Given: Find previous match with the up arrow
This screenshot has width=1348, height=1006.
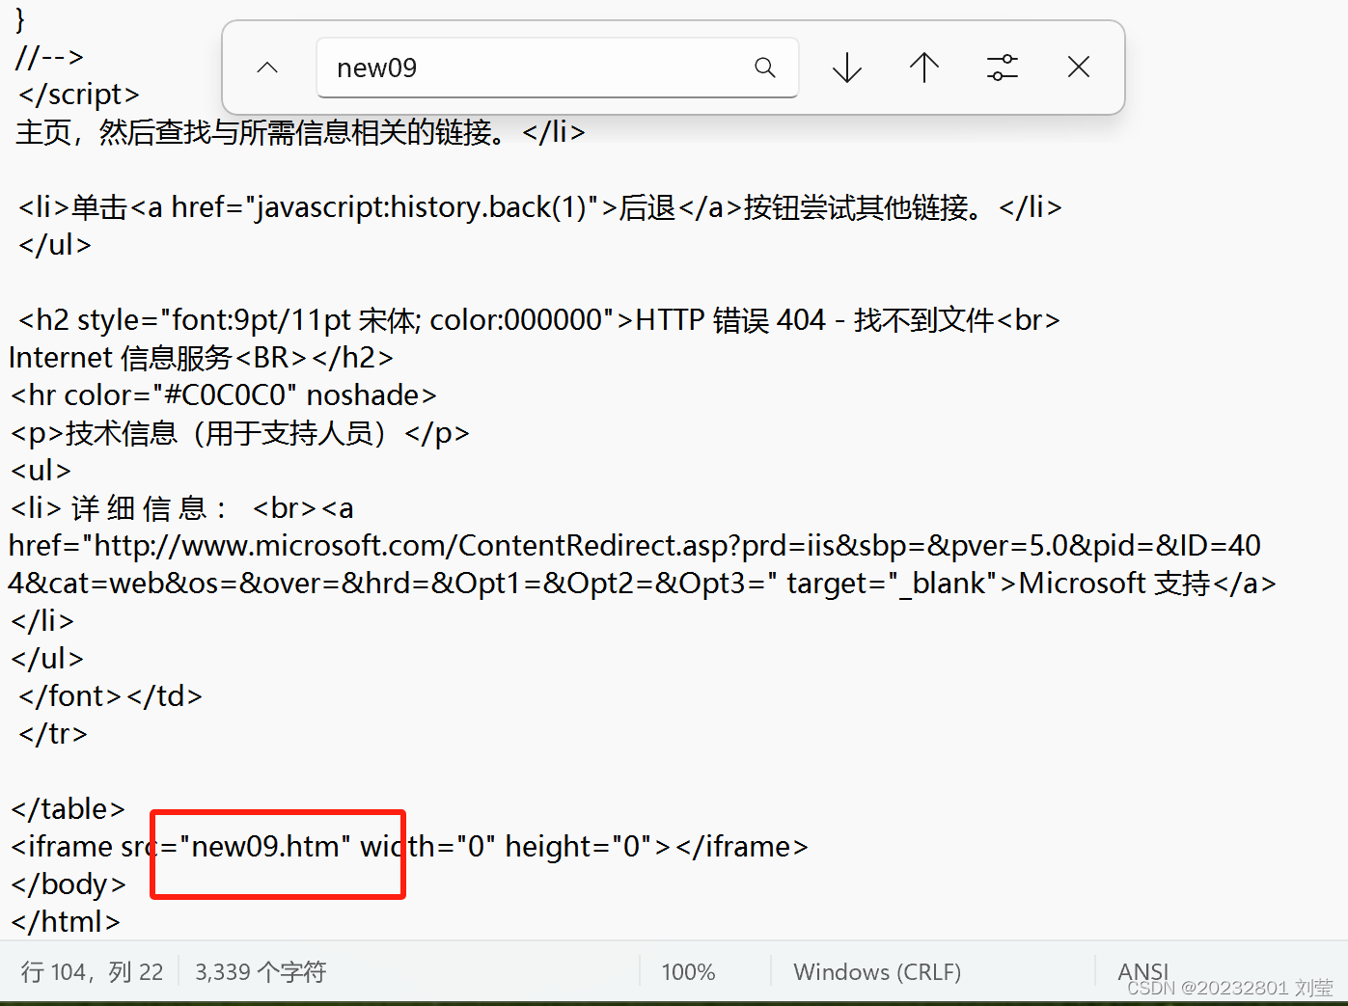Looking at the screenshot, I should 924,68.
